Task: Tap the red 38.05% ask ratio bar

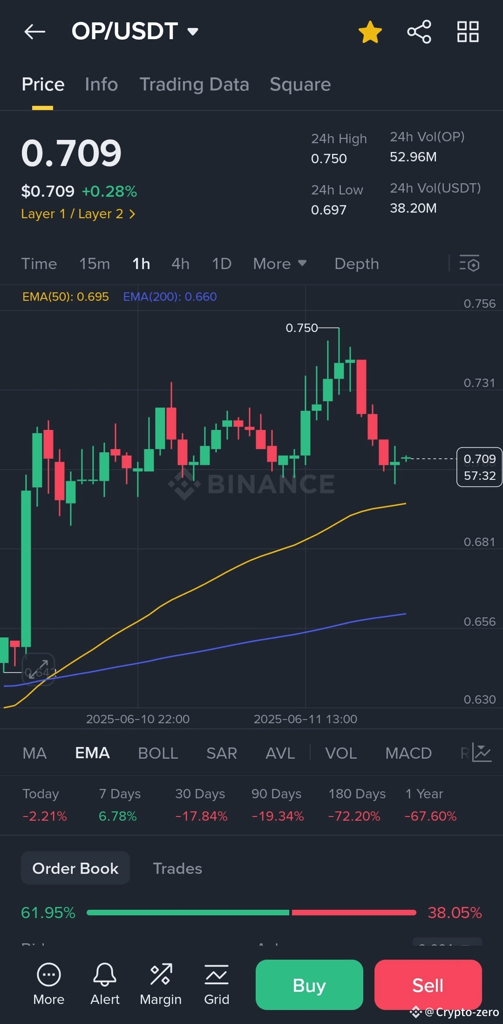Action: click(354, 913)
